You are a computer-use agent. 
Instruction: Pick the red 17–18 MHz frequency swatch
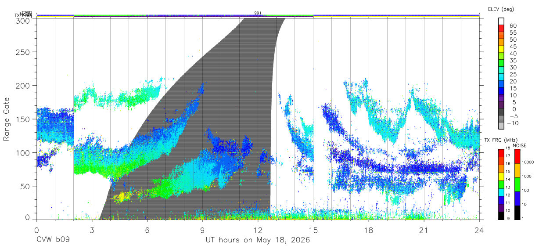click(501, 153)
